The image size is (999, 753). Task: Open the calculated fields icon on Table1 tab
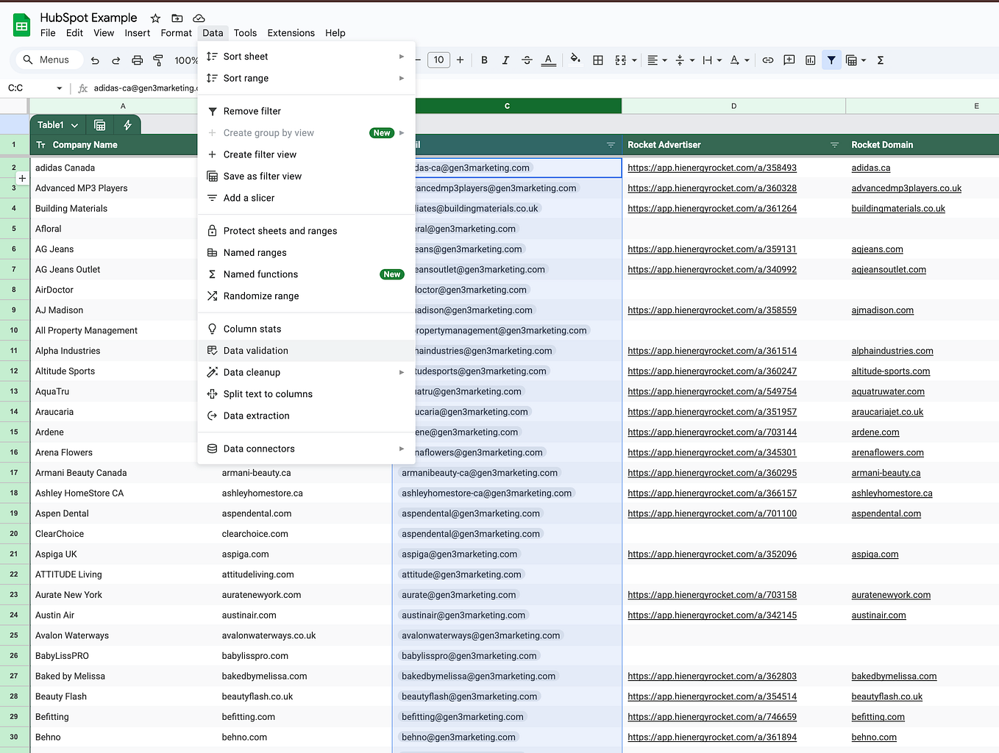127,124
